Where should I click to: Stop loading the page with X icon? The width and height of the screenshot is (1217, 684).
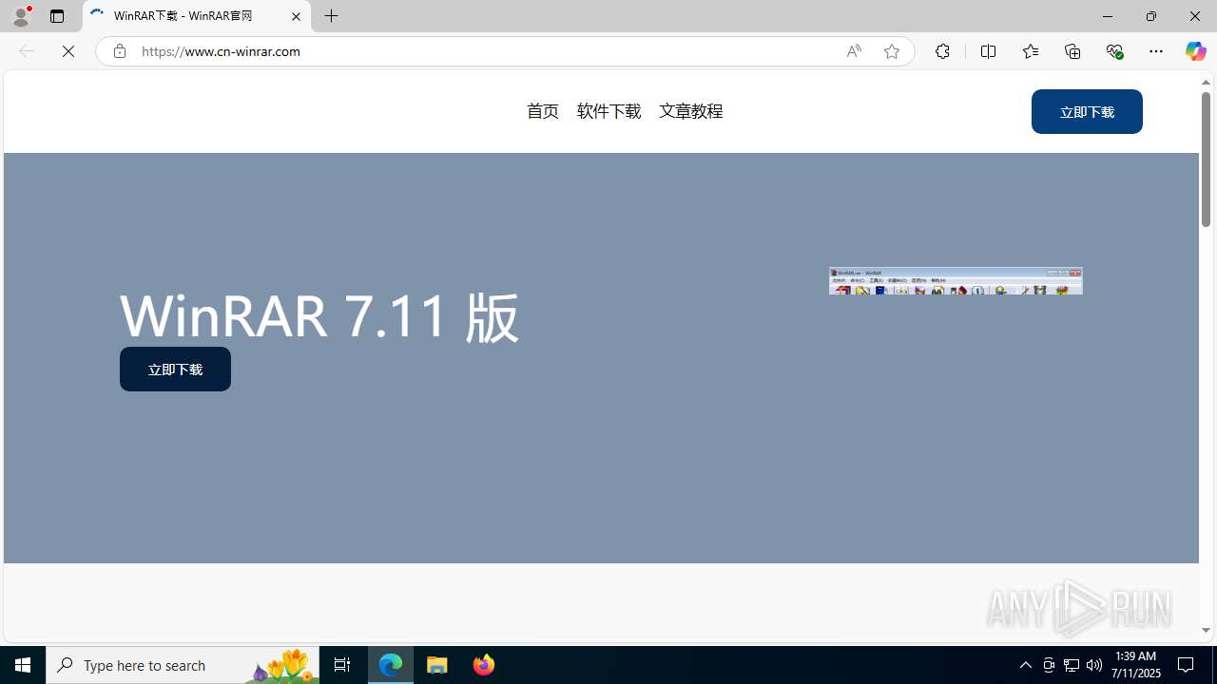[68, 51]
